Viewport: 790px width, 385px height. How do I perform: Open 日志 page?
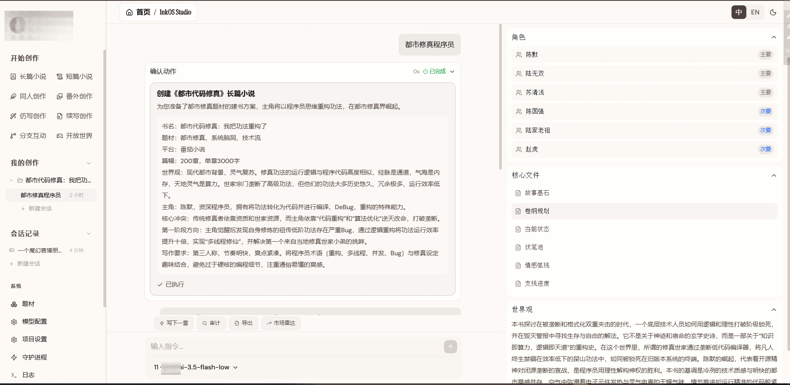click(x=23, y=375)
